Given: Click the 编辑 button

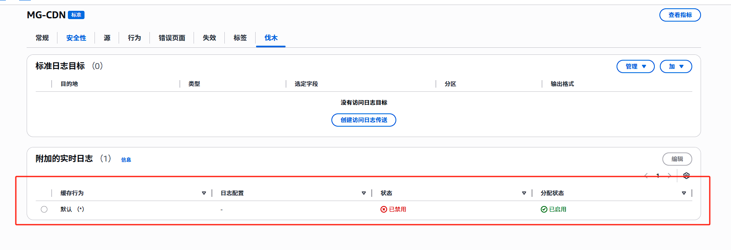Looking at the screenshot, I should pos(677,159).
